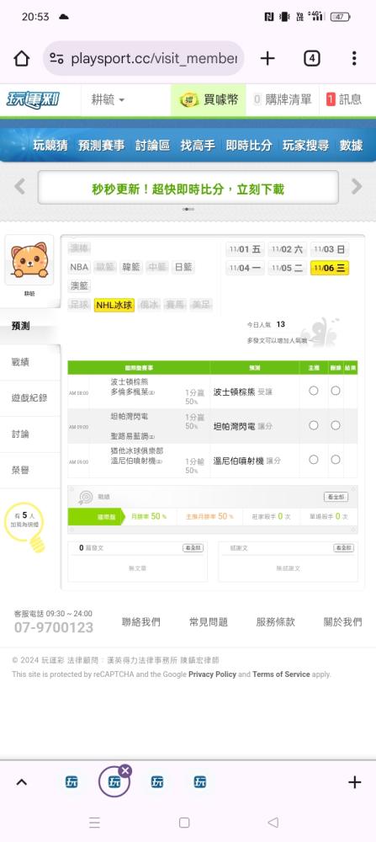Click the light bulb follower icon
Viewport: 376px width, 842px height.
(25, 527)
